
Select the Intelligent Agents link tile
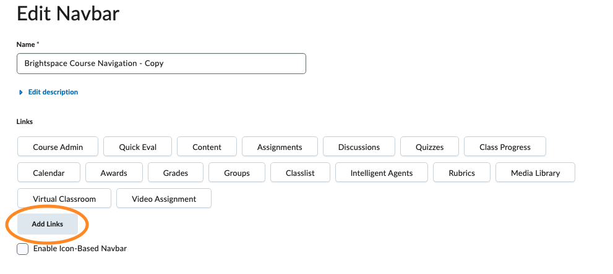(382, 173)
